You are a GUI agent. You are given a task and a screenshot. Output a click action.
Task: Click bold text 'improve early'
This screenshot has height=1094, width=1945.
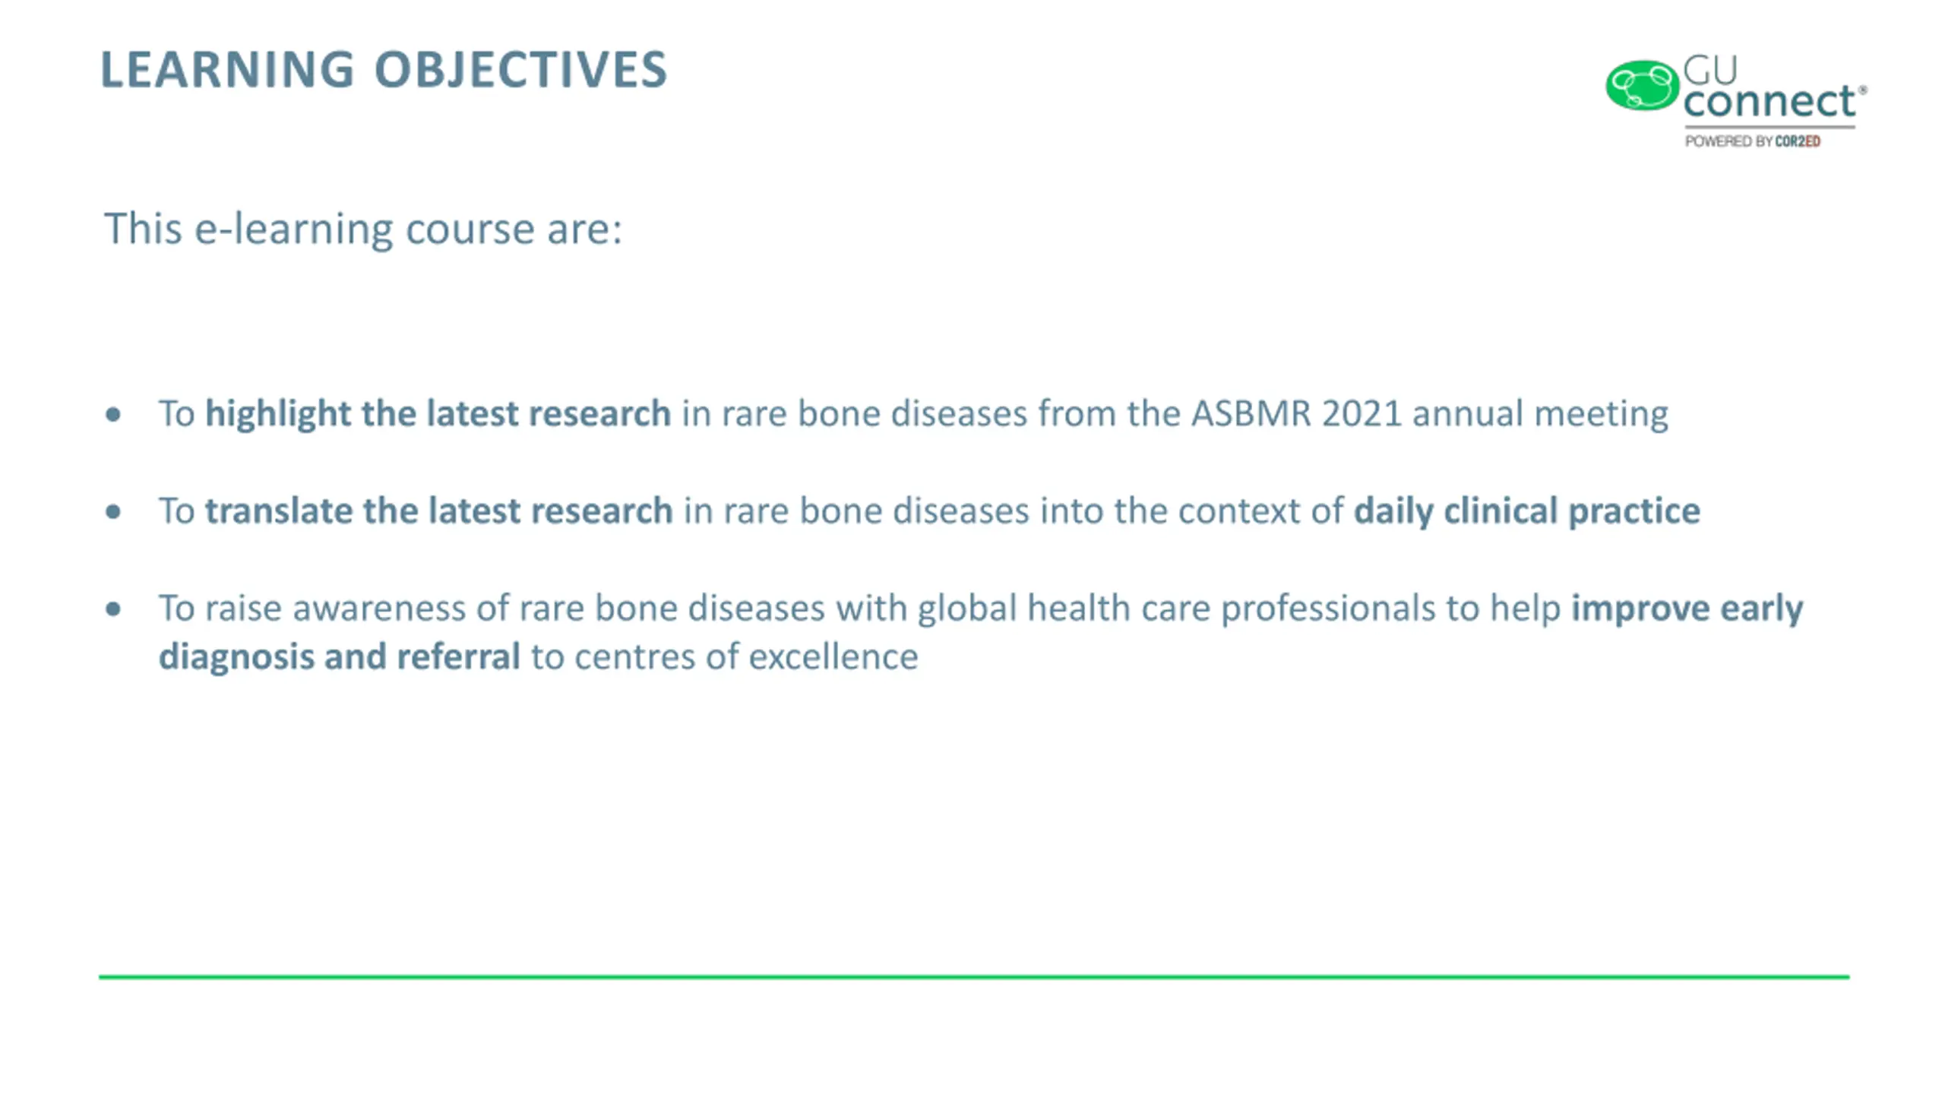pos(1687,609)
